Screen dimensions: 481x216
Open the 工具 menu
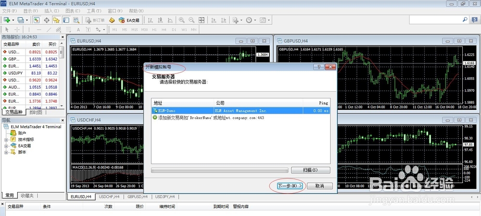point(94,11)
